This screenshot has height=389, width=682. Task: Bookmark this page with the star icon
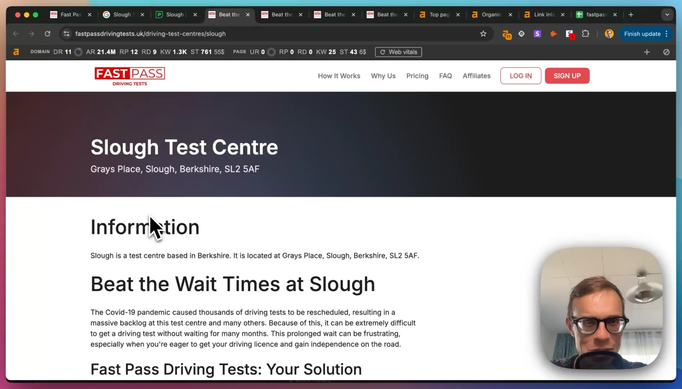(483, 33)
